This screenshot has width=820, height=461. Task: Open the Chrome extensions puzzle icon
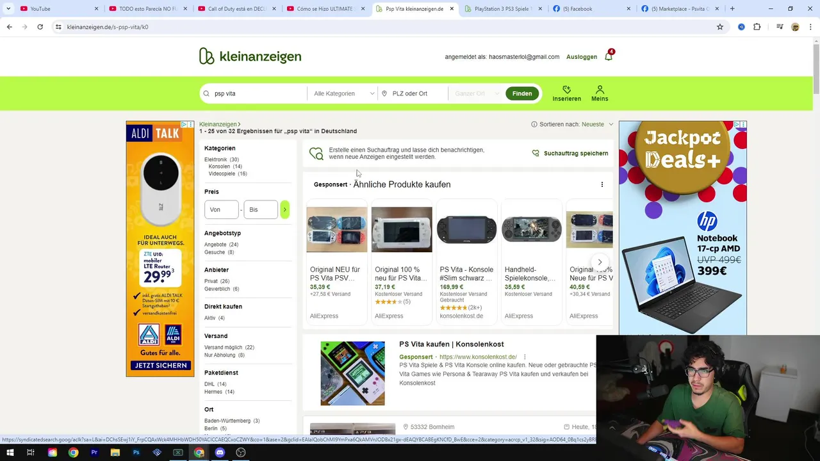(757, 27)
